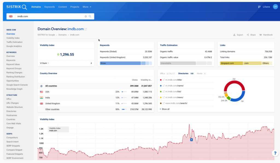The height and width of the screenshot is (163, 280).
Task: Open imdb.com external link icon in title
Action: [86, 29]
